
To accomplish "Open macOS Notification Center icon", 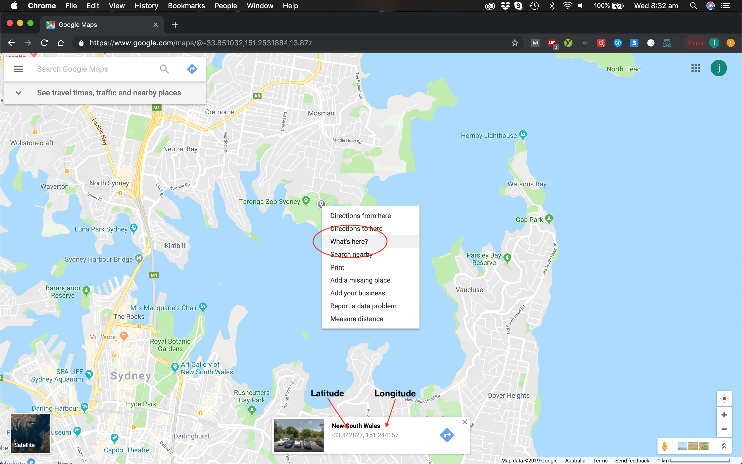I will (x=725, y=6).
